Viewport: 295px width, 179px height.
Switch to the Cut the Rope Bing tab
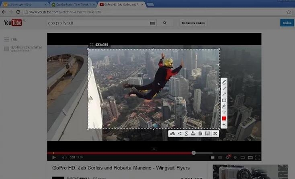tap(24, 4)
